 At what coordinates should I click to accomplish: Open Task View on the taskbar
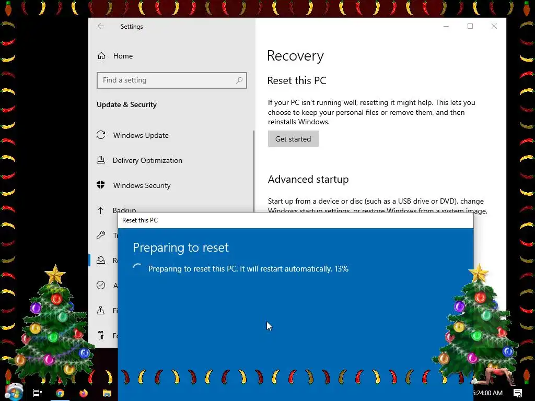[x=37, y=393]
